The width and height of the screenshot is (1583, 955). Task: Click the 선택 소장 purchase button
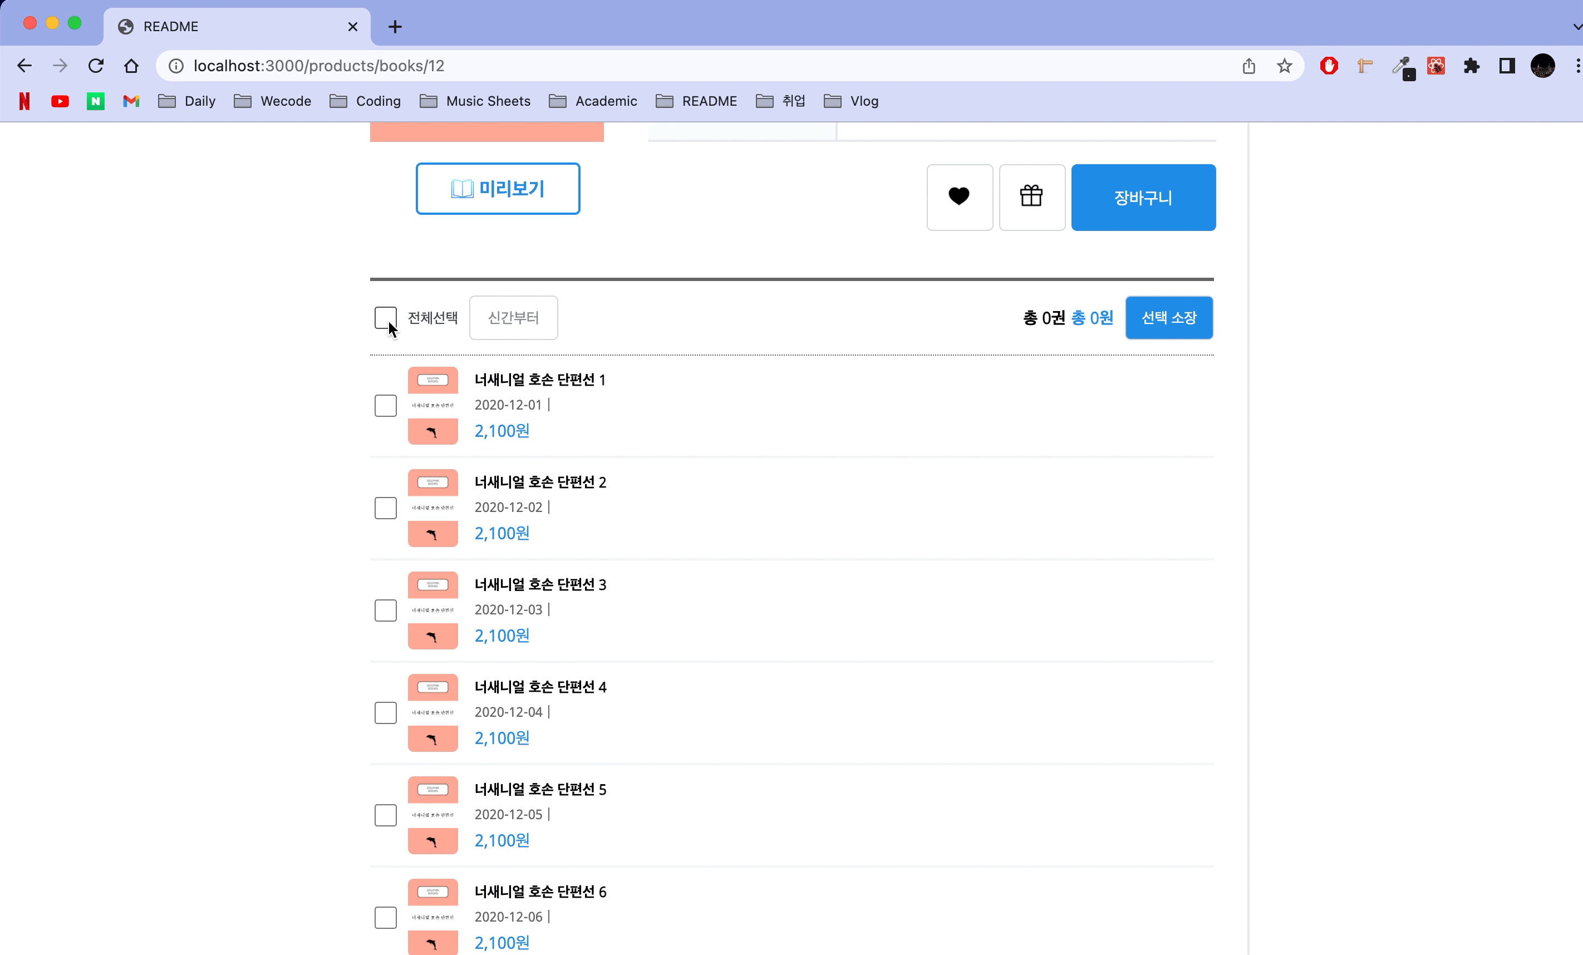pos(1169,317)
